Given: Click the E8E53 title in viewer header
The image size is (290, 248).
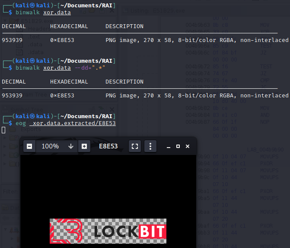Looking at the screenshot, I should (108, 146).
